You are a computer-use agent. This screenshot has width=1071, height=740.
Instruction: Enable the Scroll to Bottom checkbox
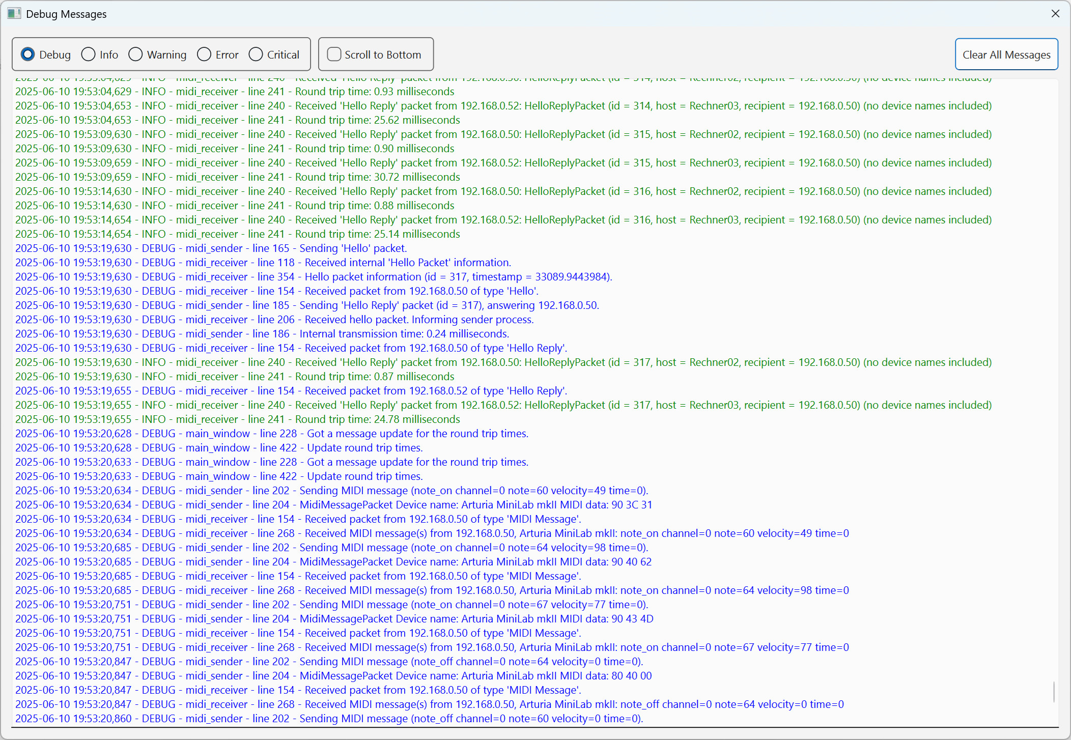334,54
